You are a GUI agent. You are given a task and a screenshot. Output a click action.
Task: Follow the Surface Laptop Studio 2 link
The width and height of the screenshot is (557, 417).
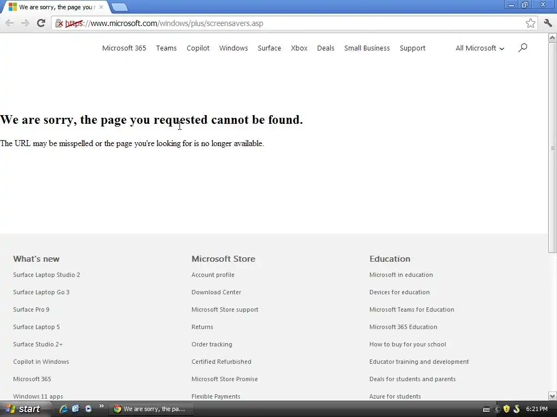(47, 275)
